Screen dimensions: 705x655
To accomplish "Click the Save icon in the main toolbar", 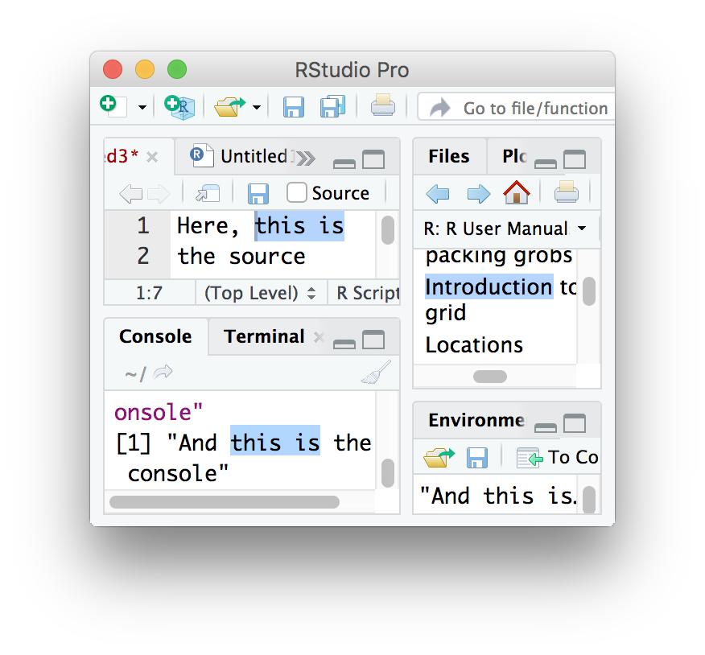I will pyautogui.click(x=293, y=108).
